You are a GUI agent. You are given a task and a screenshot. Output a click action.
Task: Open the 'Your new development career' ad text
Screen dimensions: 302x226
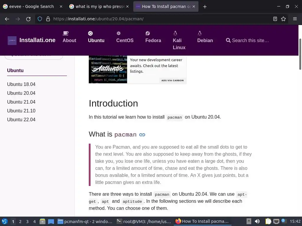click(156, 66)
